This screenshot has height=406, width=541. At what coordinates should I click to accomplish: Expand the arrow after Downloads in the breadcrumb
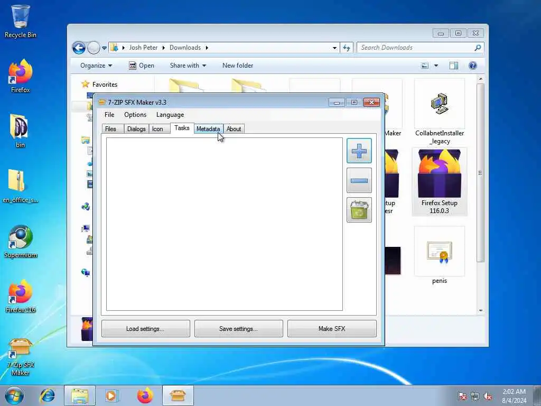207,48
